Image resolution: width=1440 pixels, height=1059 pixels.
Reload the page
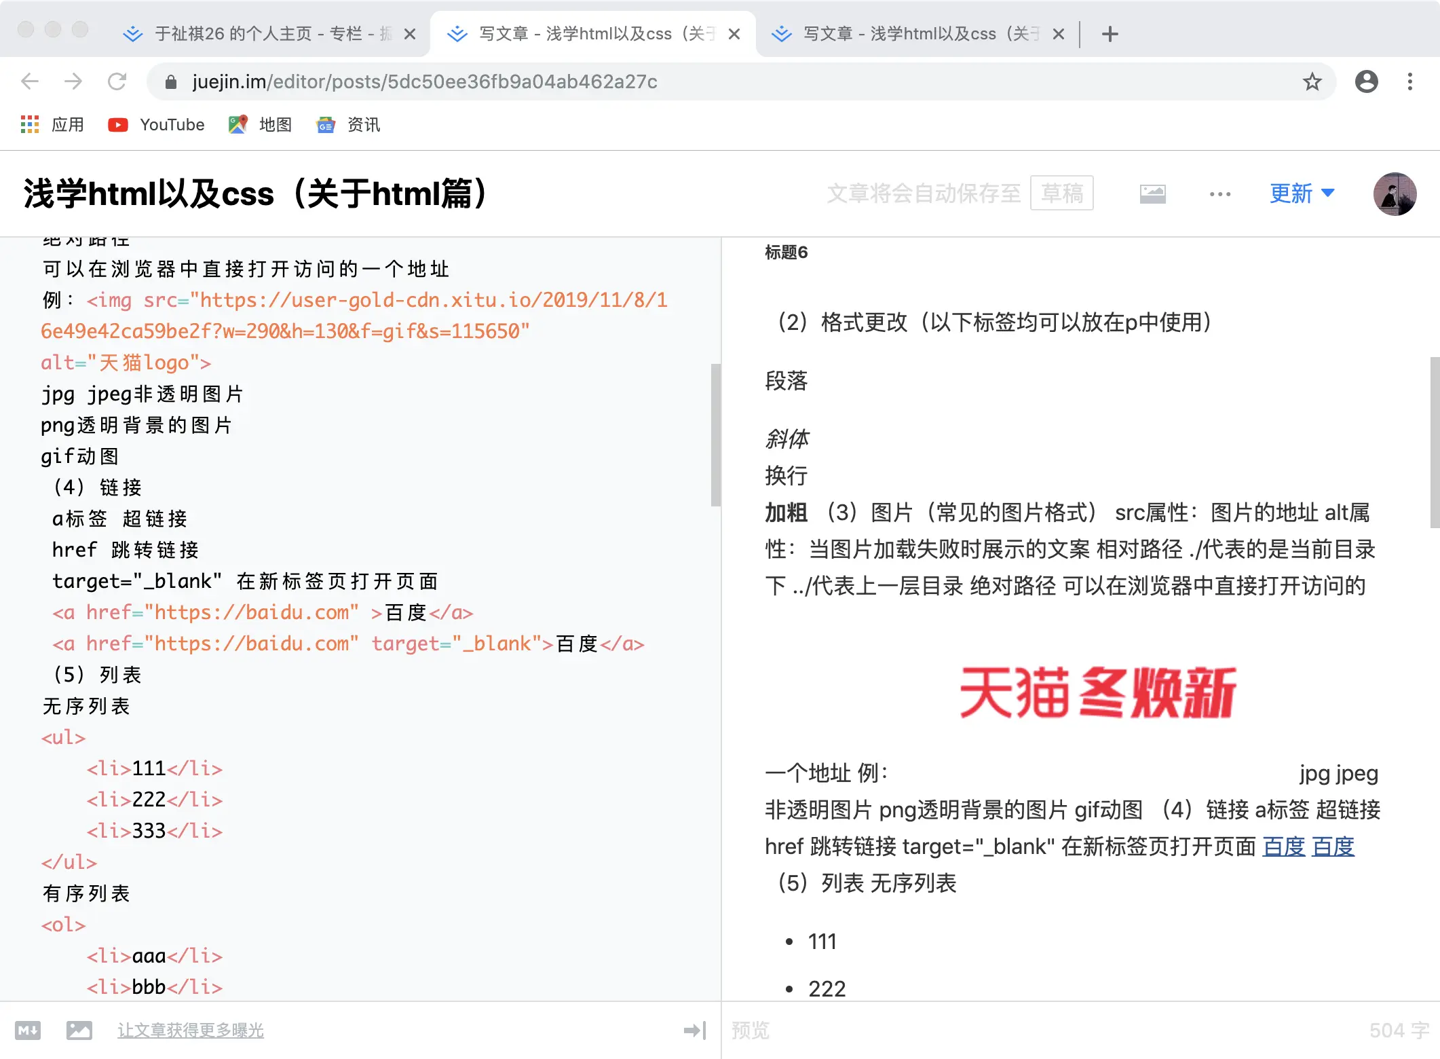[x=117, y=82]
